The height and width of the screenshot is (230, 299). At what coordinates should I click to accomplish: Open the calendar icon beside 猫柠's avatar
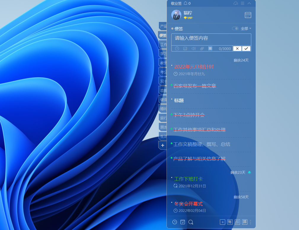[x=248, y=15]
